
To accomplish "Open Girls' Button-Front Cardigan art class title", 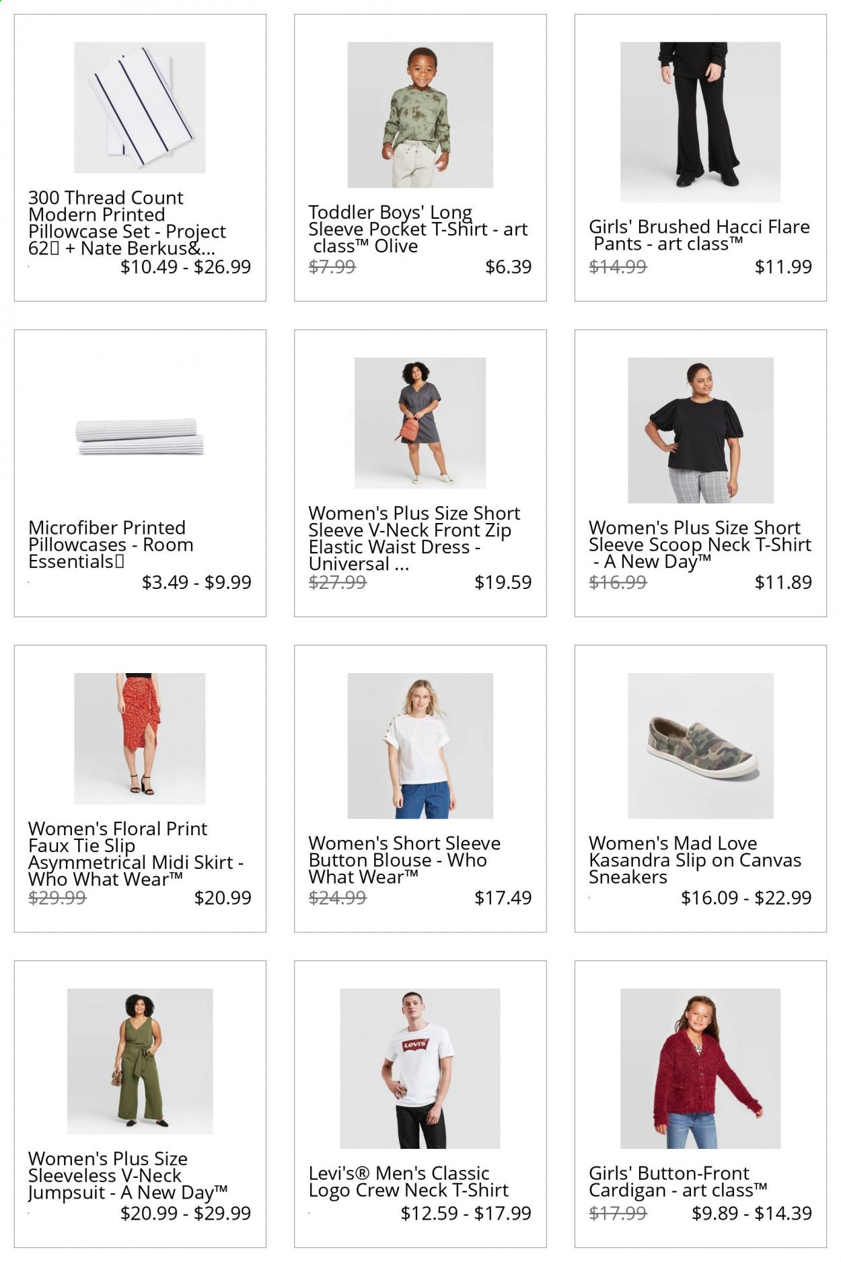I will click(678, 1181).
